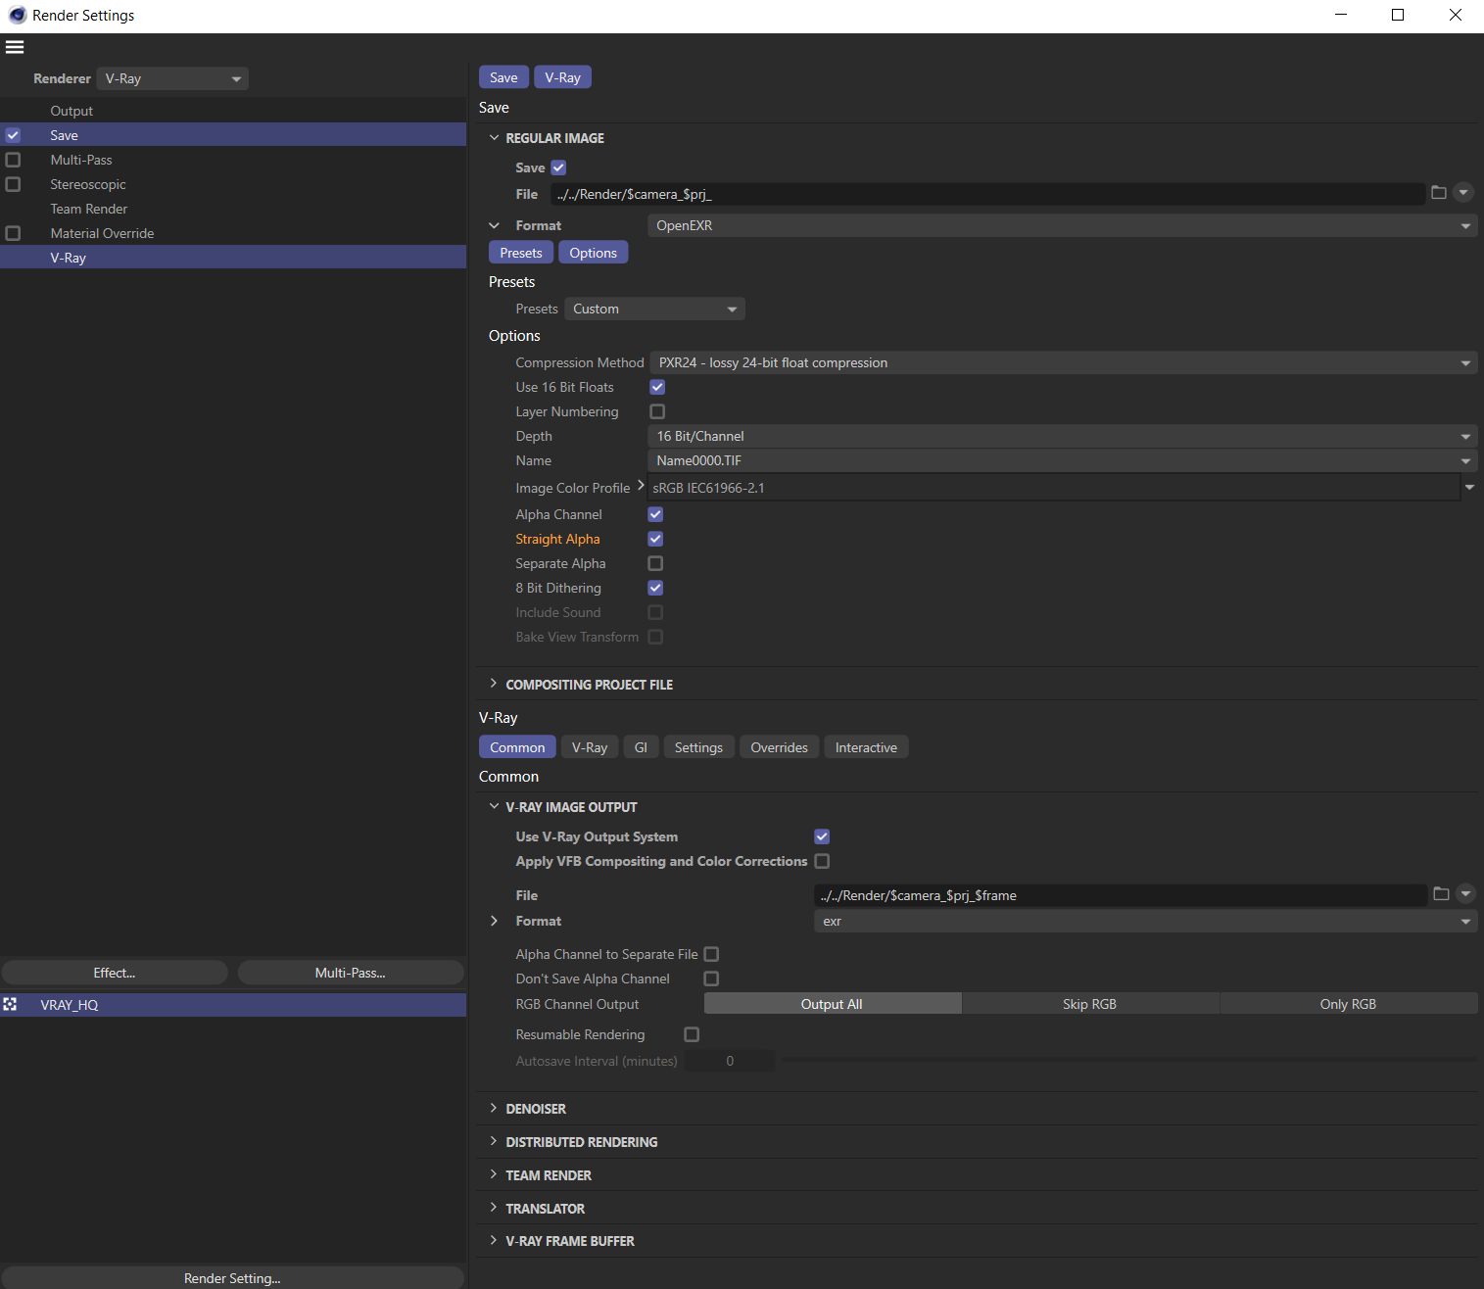
Task: Collapse the REGULAR IMAGE section
Action: pos(494,138)
